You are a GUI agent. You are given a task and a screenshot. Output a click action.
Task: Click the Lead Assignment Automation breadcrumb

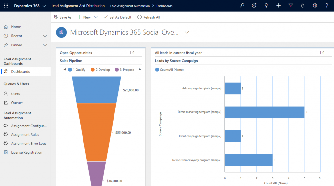click(x=130, y=6)
